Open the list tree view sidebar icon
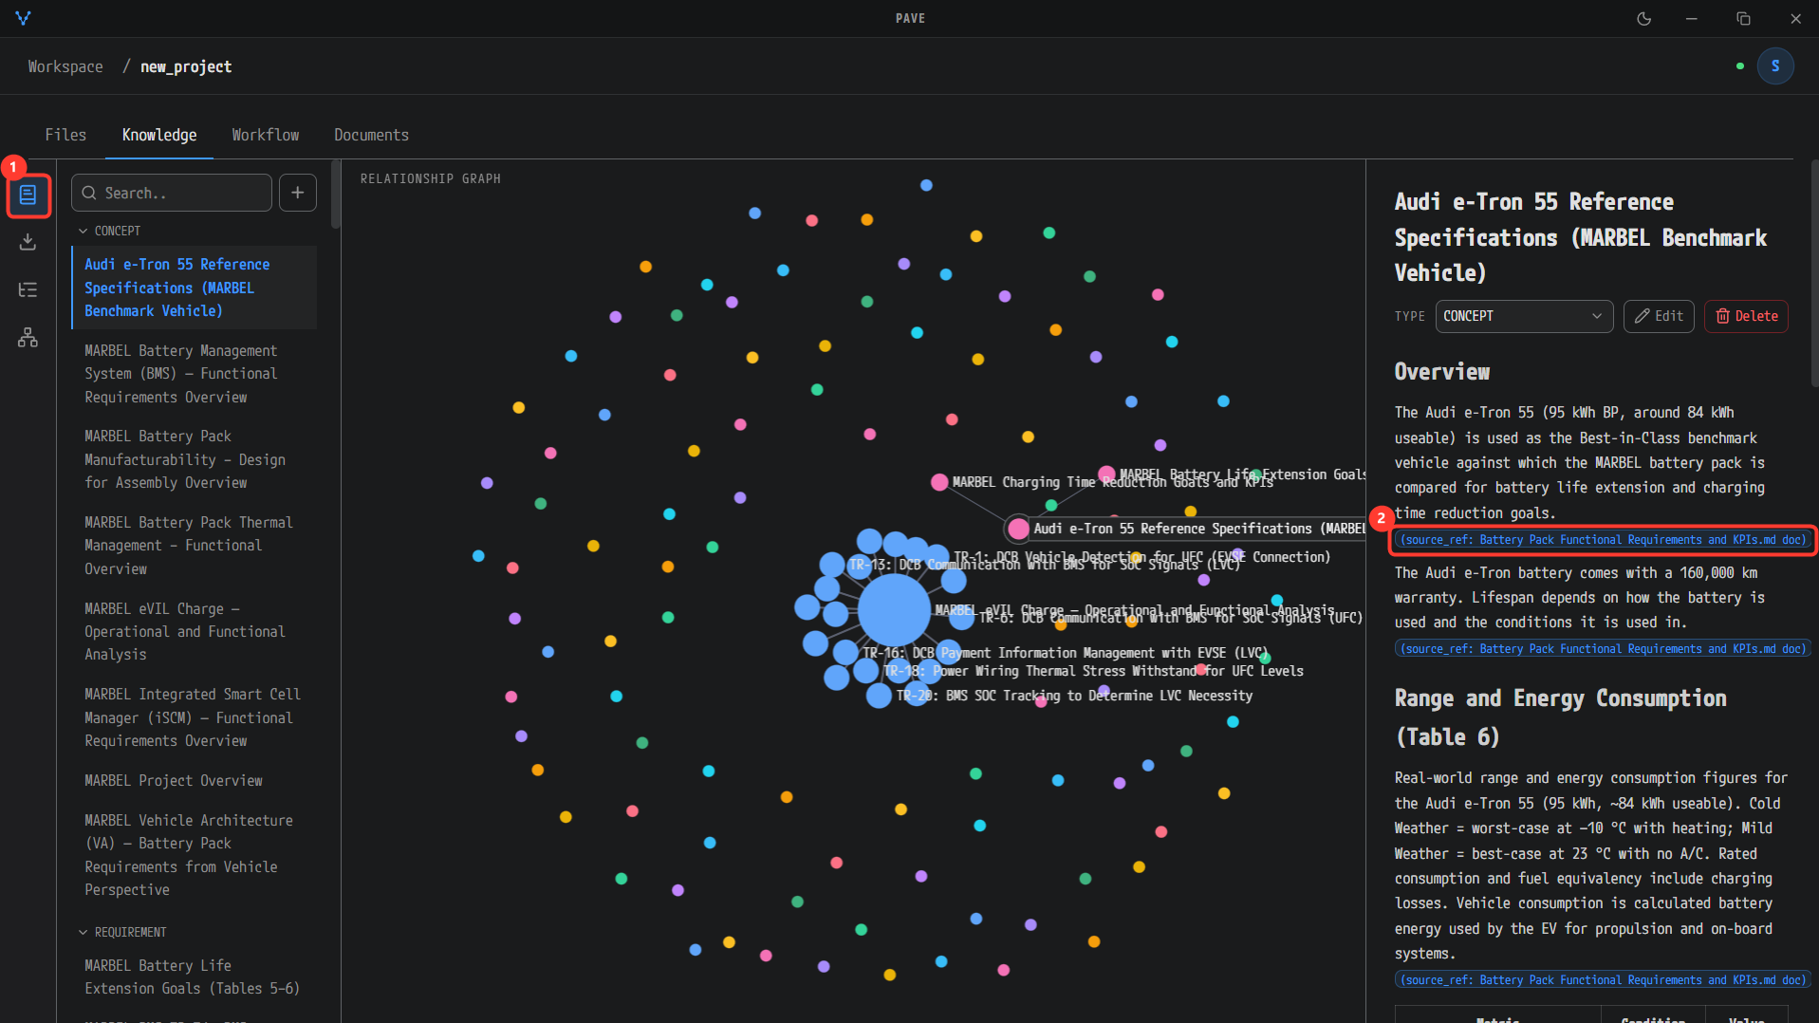This screenshot has height=1023, width=1819. [x=28, y=289]
